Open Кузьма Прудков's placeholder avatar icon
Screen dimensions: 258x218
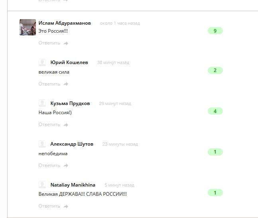[x=42, y=103]
